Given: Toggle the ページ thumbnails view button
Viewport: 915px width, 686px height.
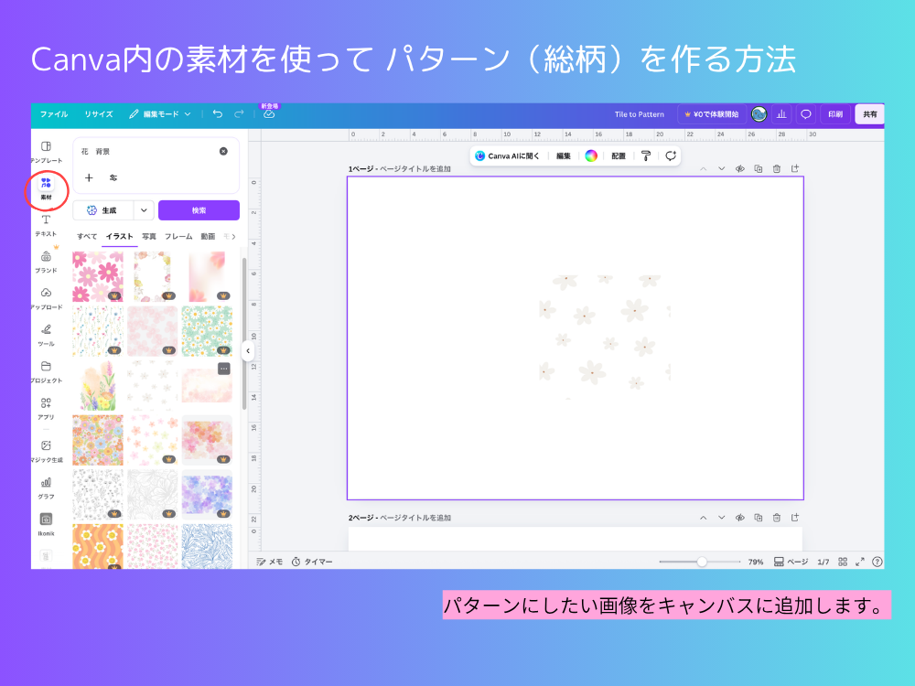Looking at the screenshot, I should coord(791,562).
